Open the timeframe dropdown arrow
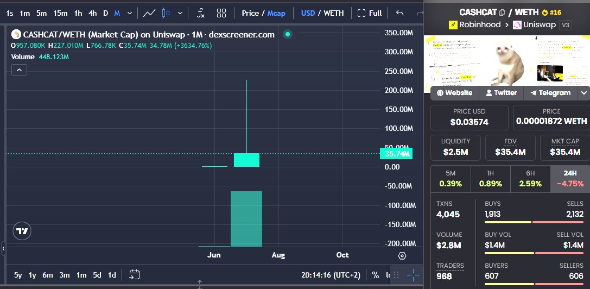The image size is (590, 289). 130,13
